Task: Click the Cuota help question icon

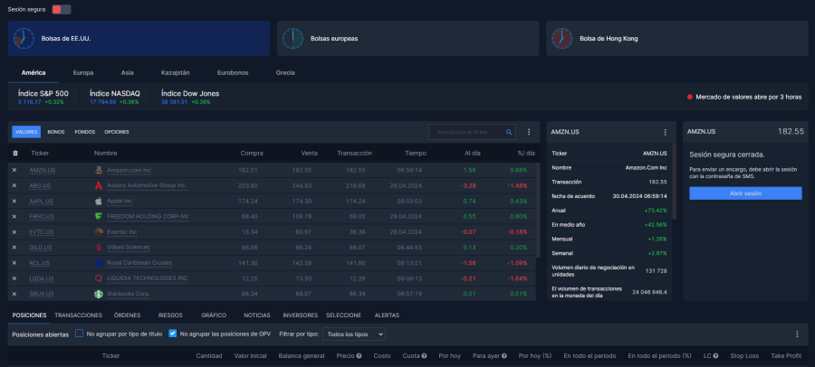Action: [x=424, y=355]
